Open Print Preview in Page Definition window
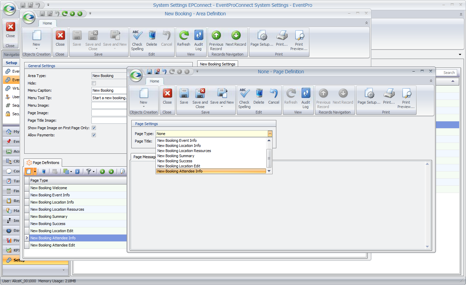The width and height of the screenshot is (466, 285). pos(406,98)
